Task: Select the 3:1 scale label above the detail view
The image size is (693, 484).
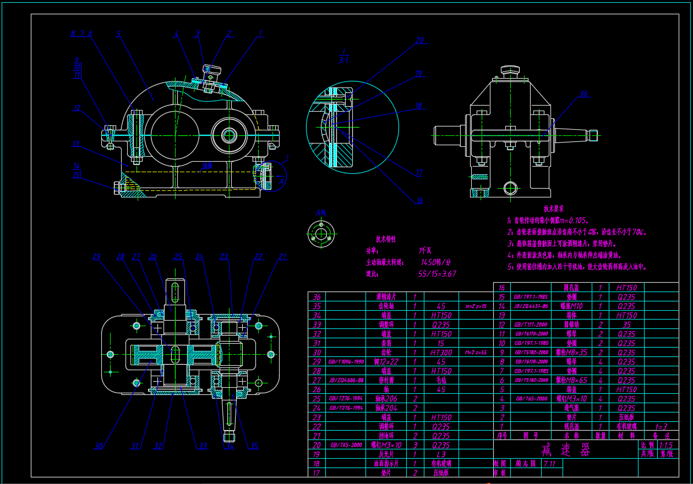Action: pyautogui.click(x=344, y=60)
